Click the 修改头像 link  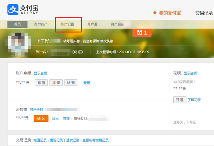pos(107,41)
